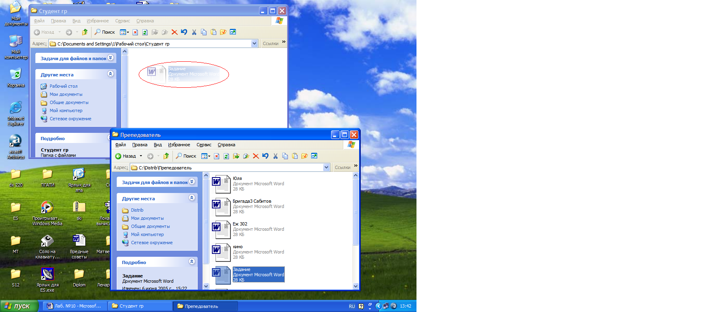Click red Delete X in Преподаватель toolbar
This screenshot has height=312, width=726.
point(256,156)
